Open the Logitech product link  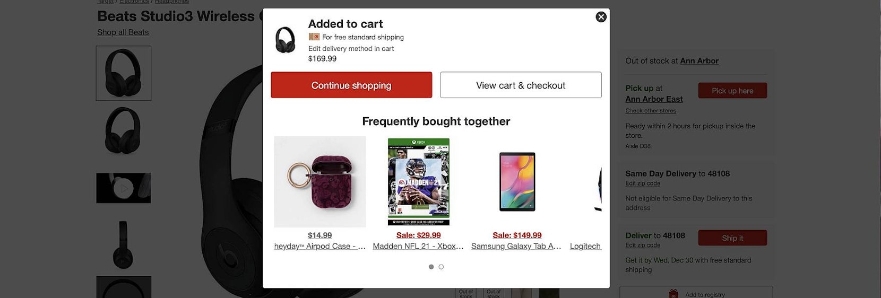[585, 246]
